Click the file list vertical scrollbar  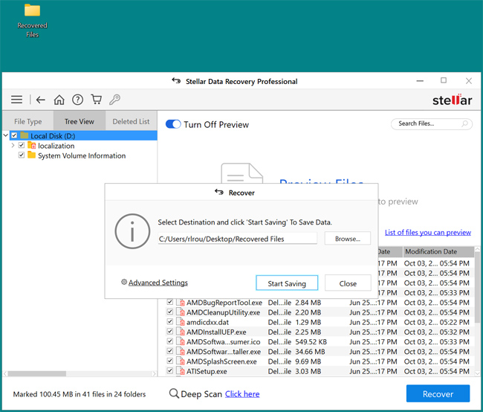477,287
